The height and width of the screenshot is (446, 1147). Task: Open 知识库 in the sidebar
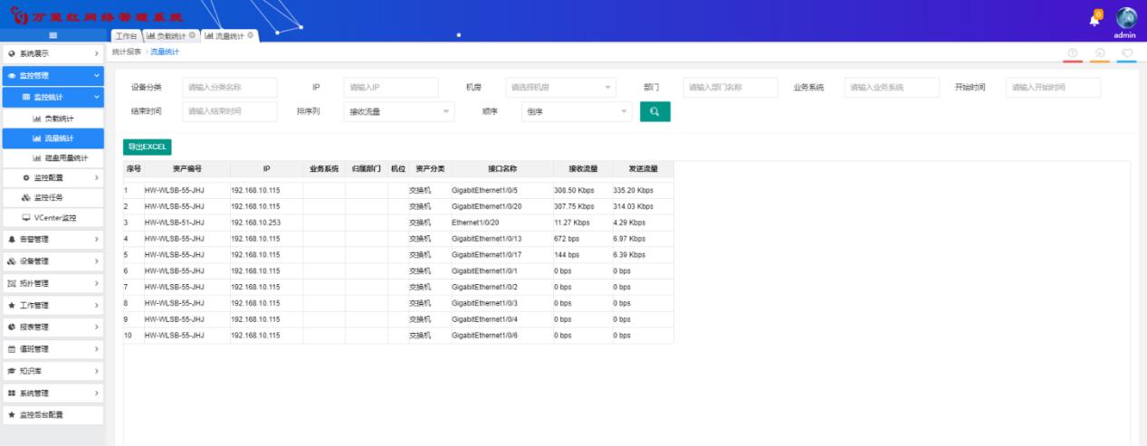53,371
